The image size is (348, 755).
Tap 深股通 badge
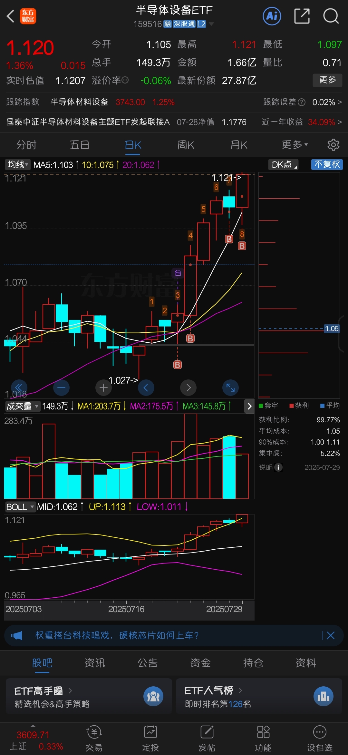(184, 24)
